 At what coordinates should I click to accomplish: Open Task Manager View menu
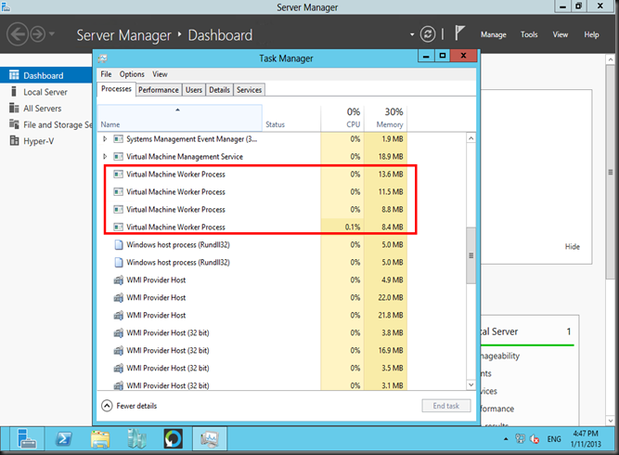pos(160,74)
